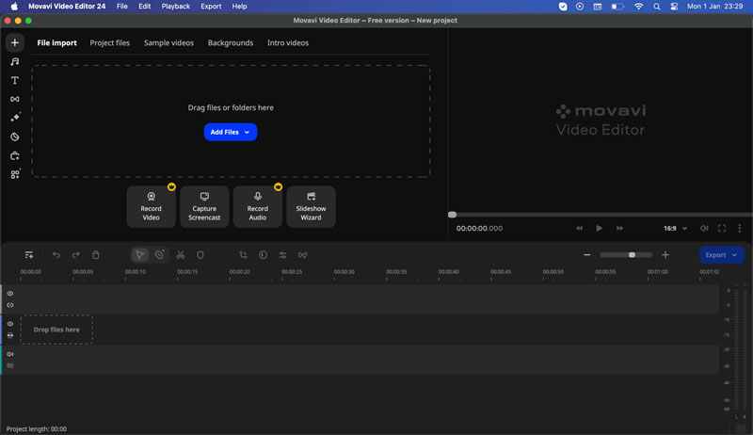
Task: Switch to Project files tab
Action: click(109, 42)
